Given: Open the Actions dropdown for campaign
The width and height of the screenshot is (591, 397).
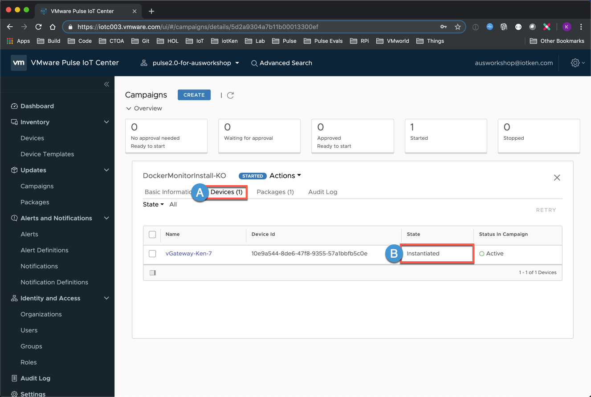Looking at the screenshot, I should pos(285,176).
